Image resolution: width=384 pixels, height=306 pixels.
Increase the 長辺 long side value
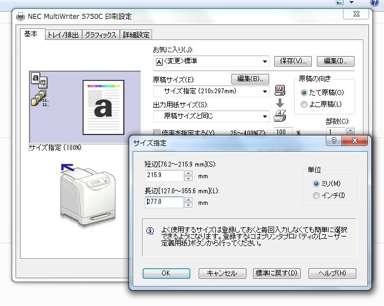tap(188, 200)
